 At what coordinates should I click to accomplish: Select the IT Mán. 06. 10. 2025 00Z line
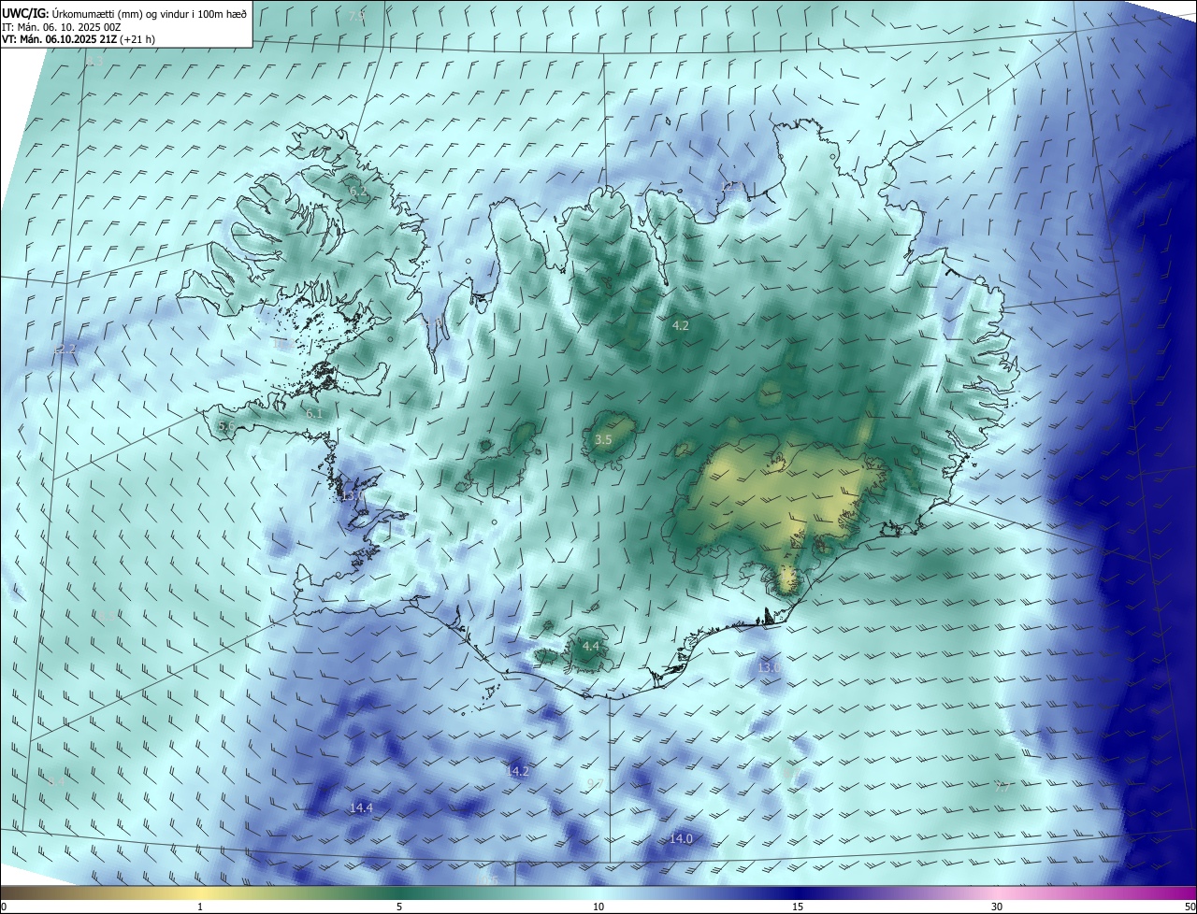point(61,27)
